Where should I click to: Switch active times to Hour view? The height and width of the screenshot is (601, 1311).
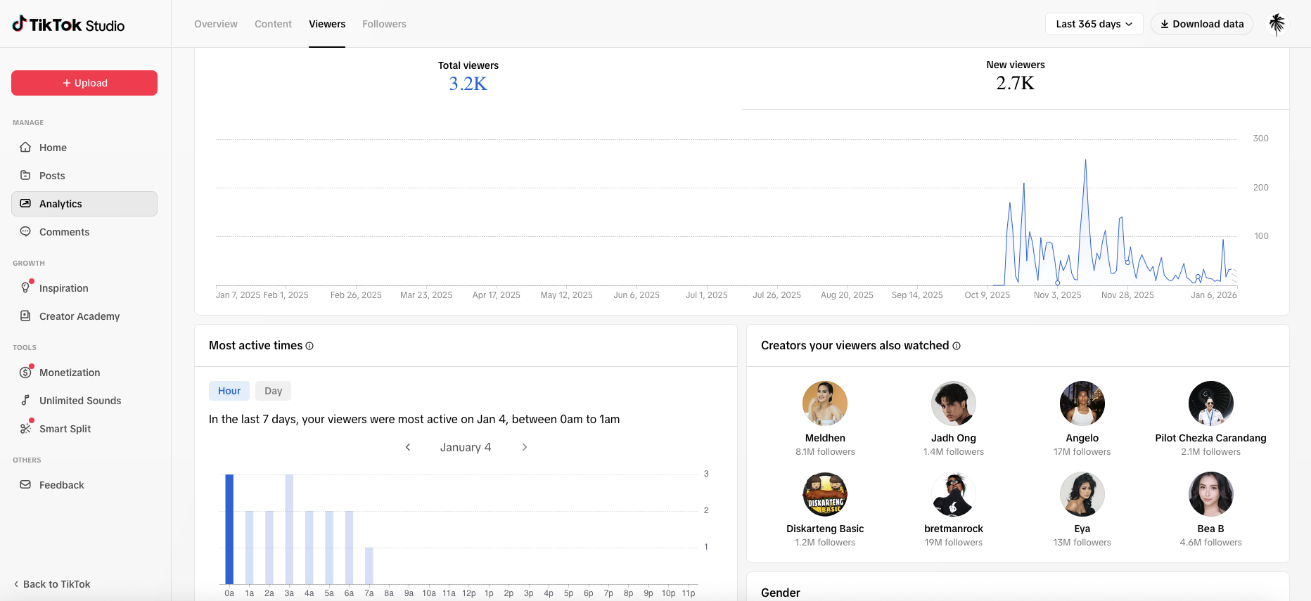click(229, 391)
